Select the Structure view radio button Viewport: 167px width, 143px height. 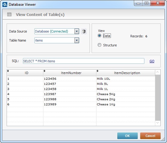pyautogui.click(x=99, y=45)
